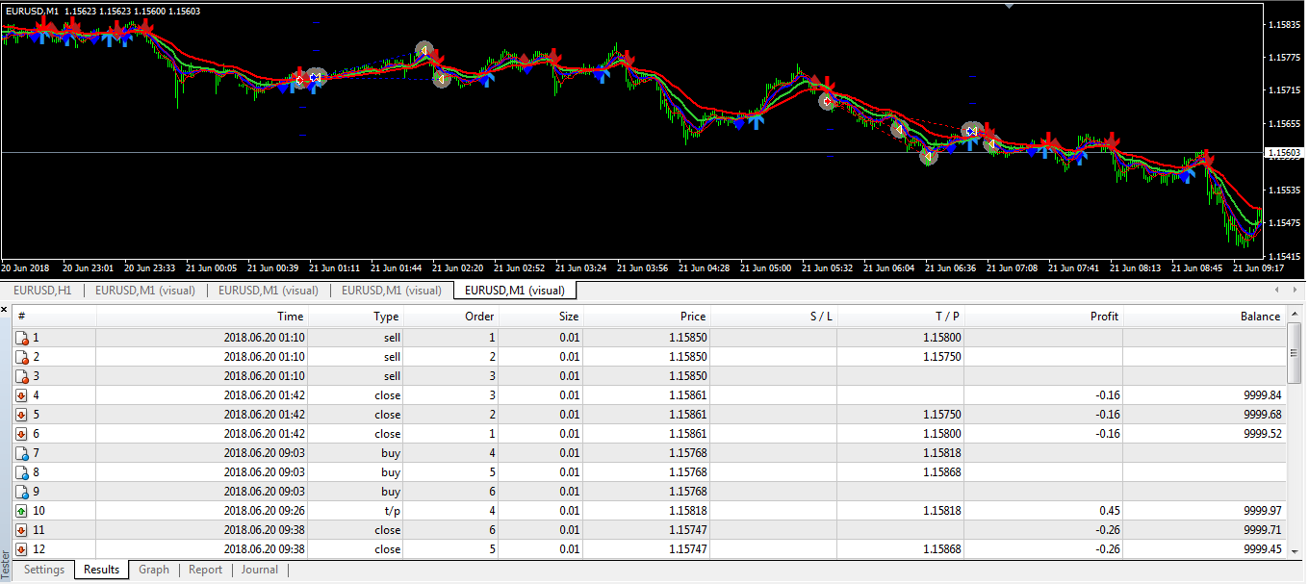Click the take-profit icon in row 10
1309x584 pixels.
21,511
